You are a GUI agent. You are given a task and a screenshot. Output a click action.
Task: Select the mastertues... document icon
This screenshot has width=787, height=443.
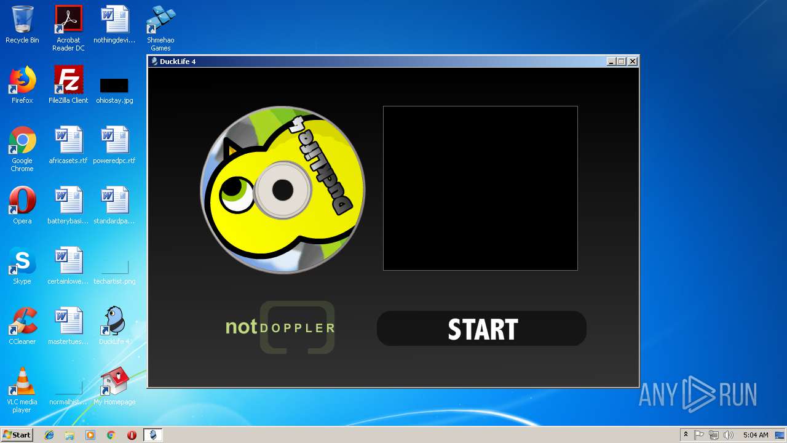point(68,326)
